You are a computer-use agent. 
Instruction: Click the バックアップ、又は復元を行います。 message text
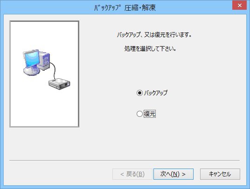pyautogui.click(x=154, y=34)
